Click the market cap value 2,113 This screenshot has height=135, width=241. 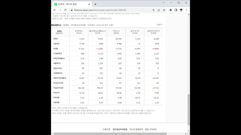coord(100,54)
